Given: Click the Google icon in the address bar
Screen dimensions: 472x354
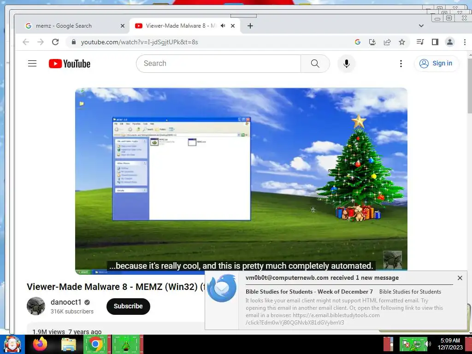Looking at the screenshot, I should pyautogui.click(x=358, y=42).
